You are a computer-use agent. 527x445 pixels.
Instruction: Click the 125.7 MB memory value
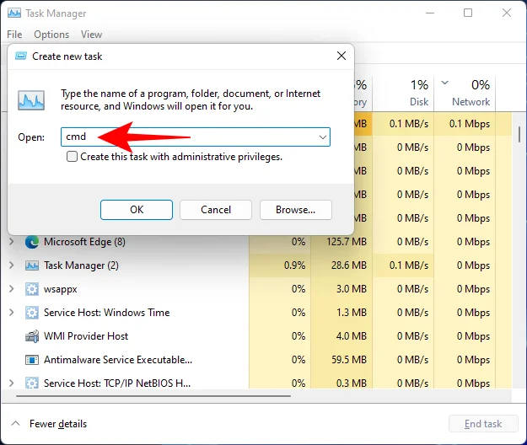click(x=347, y=242)
